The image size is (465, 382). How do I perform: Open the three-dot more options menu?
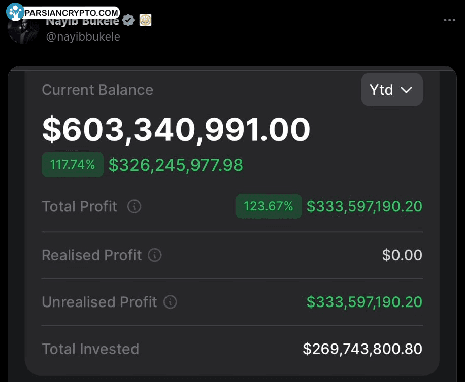click(x=449, y=20)
